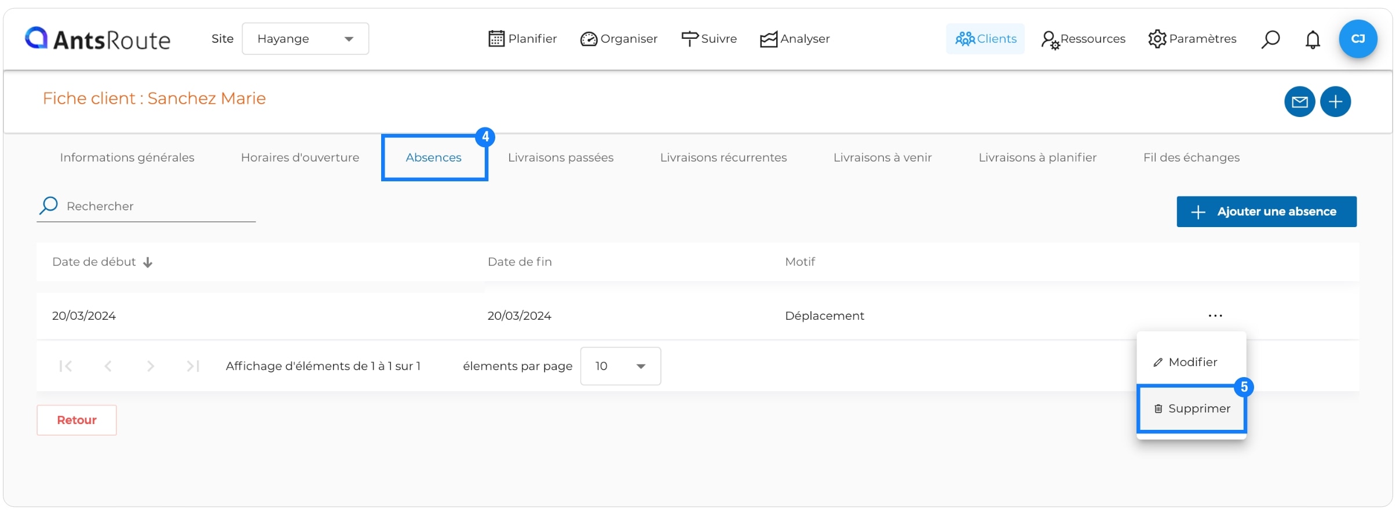The width and height of the screenshot is (1396, 515).
Task: Open the Livraisons à venir tab
Action: point(883,158)
